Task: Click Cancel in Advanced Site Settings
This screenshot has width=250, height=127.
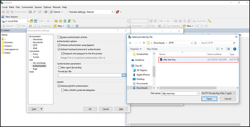Action: [x=106, y=109]
